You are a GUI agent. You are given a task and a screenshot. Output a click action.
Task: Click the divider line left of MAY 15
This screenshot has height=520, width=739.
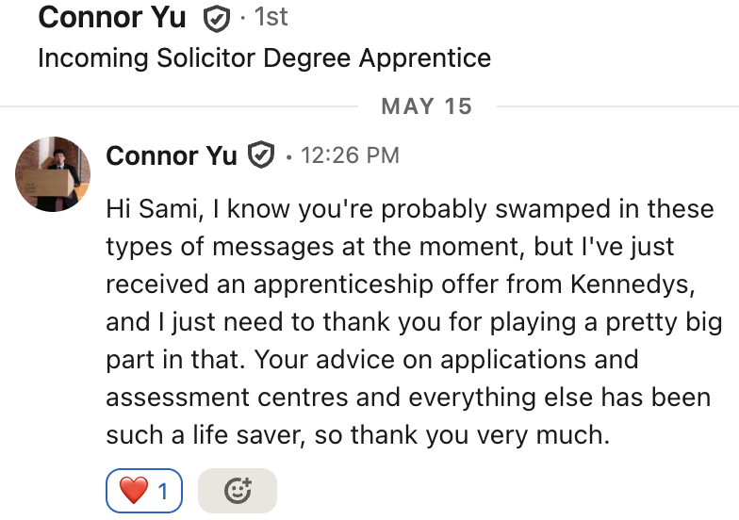[x=179, y=106]
